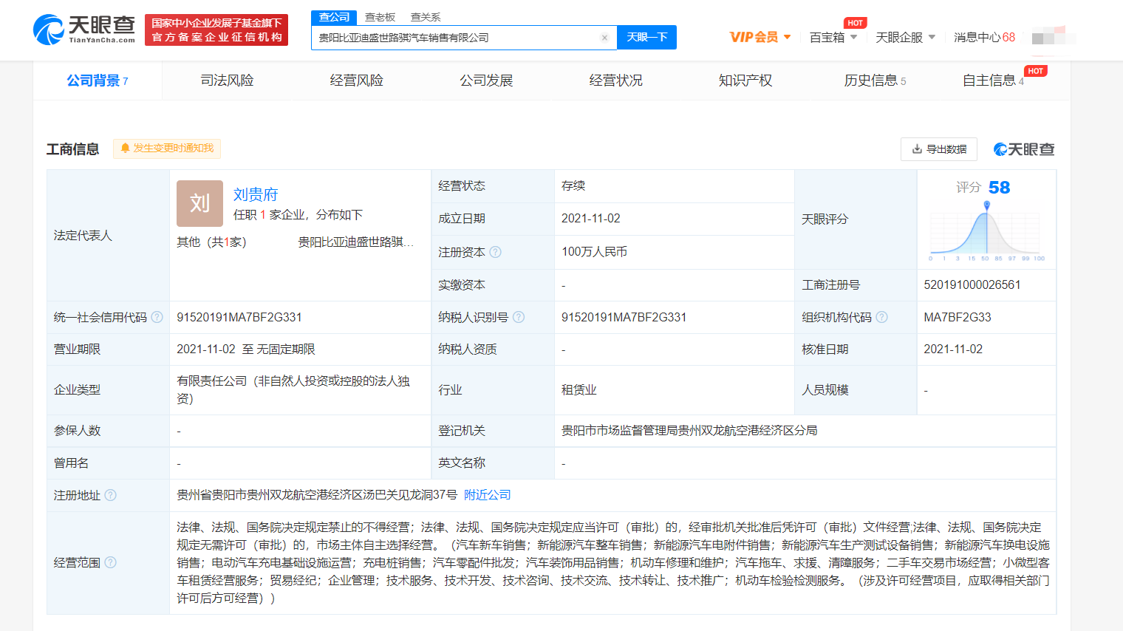Screen dimensions: 1123x631
Task: Click the 导出数据 export button
Action: (x=939, y=149)
